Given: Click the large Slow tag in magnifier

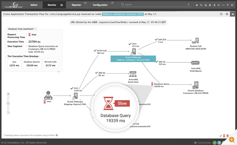Looking at the screenshot, I should [x=122, y=103].
